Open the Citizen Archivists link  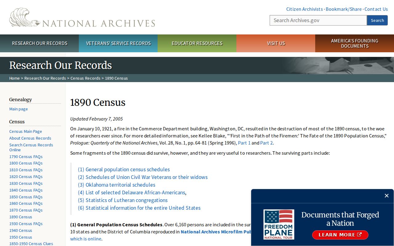(x=304, y=9)
